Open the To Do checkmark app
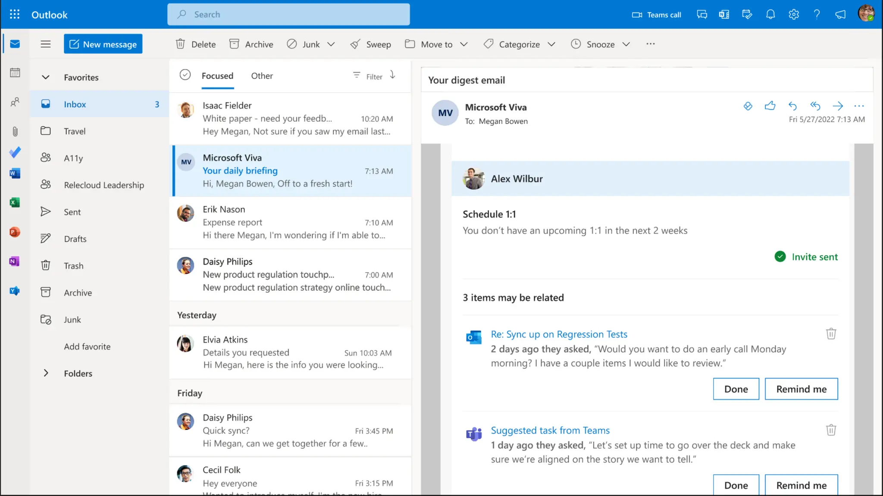Image resolution: width=883 pixels, height=496 pixels. tap(15, 152)
